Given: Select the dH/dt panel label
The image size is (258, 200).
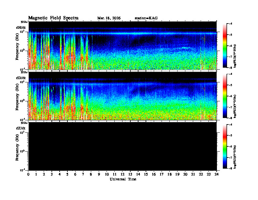Looking at the screenshot, I should [x=21, y=27].
